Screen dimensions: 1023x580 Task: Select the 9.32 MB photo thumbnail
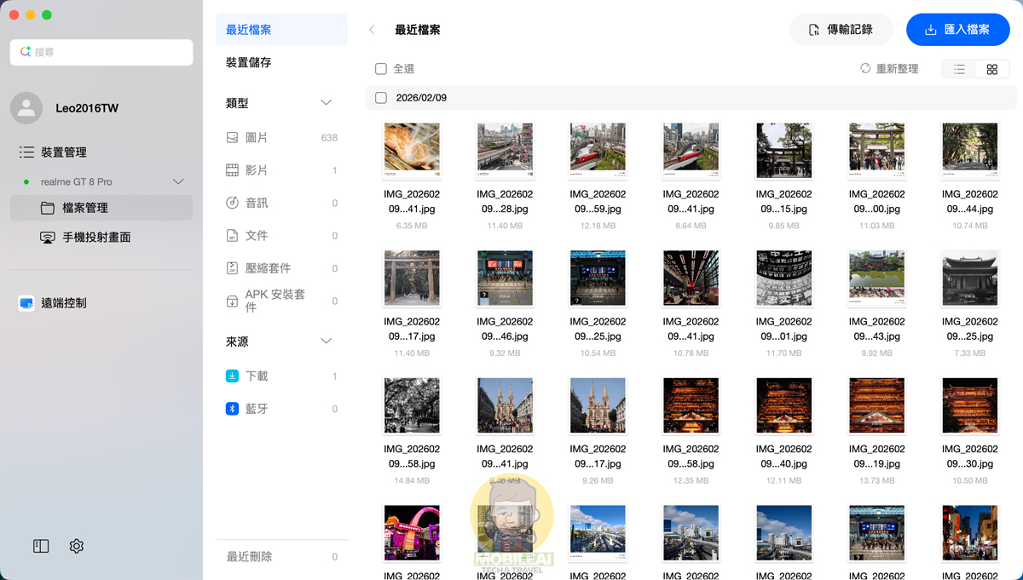tap(505, 279)
